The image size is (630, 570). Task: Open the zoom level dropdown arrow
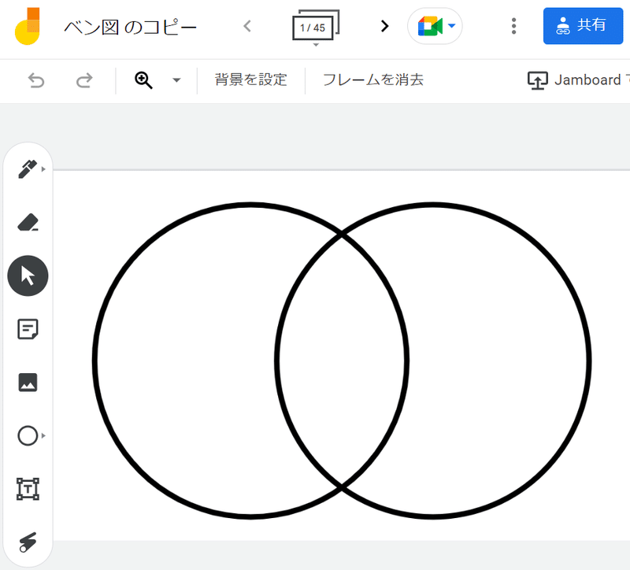(176, 80)
